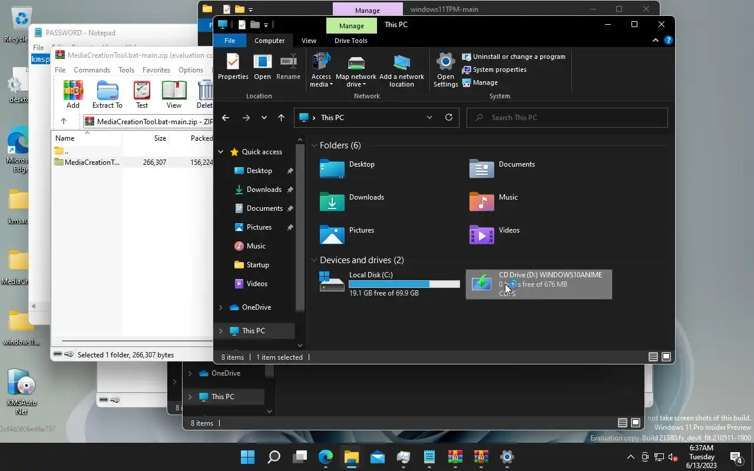
Task: Open the File tab in This PC
Action: (x=230, y=41)
